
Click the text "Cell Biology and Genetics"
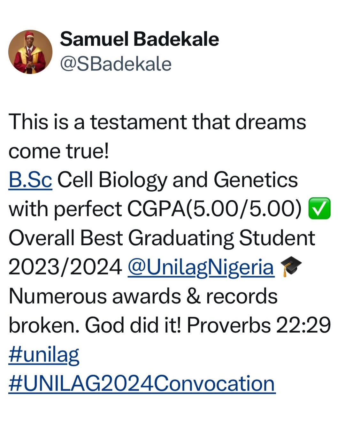(x=177, y=180)
